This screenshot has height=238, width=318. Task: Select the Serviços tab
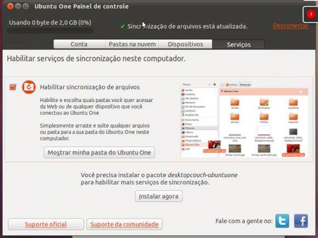click(238, 44)
